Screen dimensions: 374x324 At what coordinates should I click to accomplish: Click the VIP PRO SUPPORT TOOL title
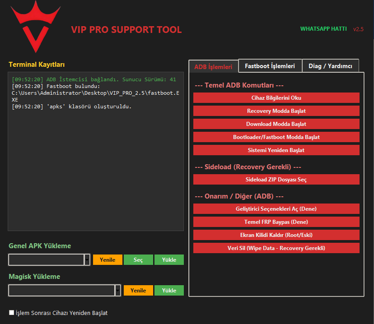pos(126,30)
